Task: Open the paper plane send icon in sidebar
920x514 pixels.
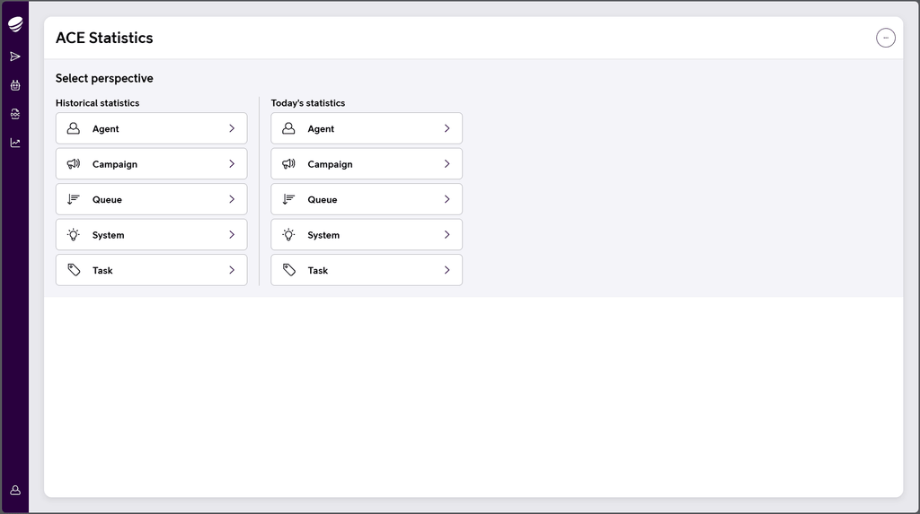Action: tap(15, 57)
